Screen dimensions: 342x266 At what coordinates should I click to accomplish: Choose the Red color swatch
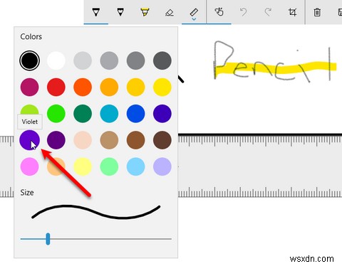pyautogui.click(x=56, y=87)
